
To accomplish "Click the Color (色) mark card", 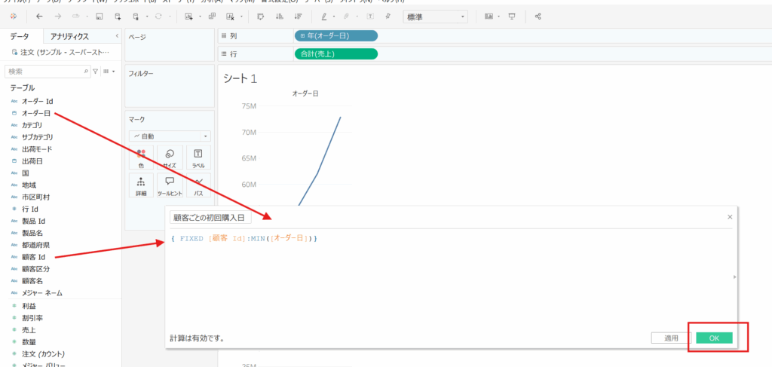I will (141, 157).
